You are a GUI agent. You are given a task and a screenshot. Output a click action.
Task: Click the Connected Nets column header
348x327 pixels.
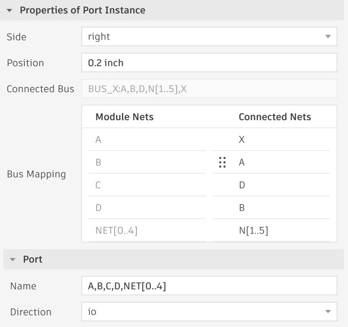click(275, 117)
